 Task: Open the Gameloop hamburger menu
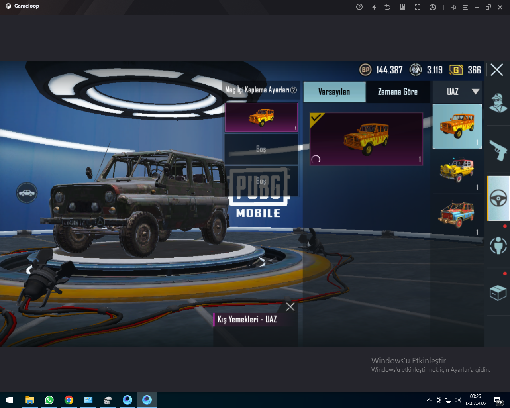coord(465,7)
